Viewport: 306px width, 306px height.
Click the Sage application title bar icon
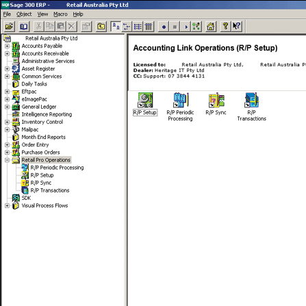pyautogui.click(x=5, y=5)
